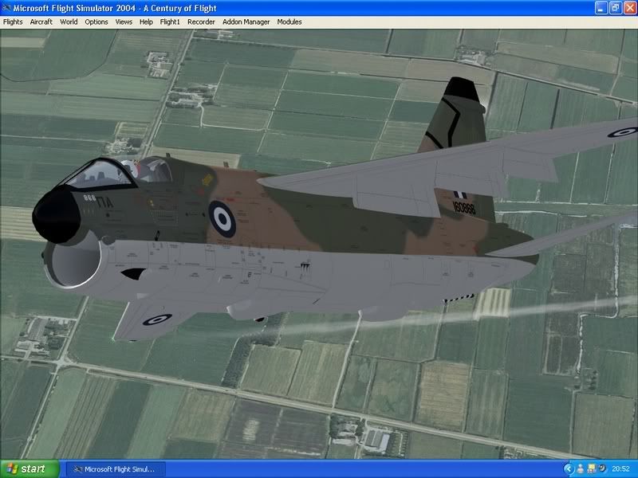Open the Aircraft menu

41,22
